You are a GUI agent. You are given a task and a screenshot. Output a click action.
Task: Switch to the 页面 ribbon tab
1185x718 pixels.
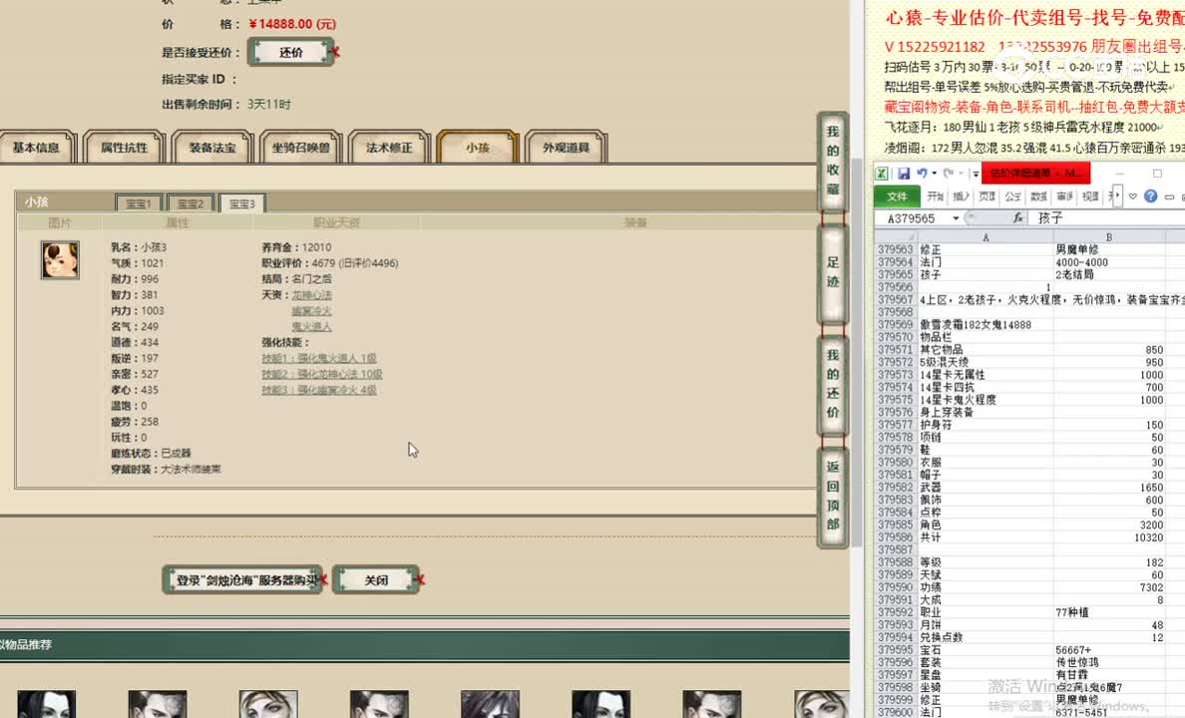[x=987, y=196]
